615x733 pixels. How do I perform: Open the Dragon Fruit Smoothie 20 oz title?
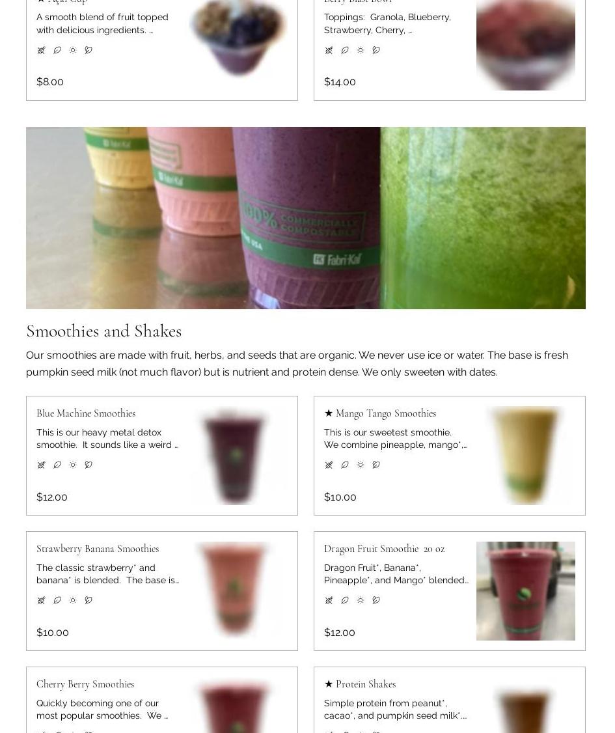[384, 549]
